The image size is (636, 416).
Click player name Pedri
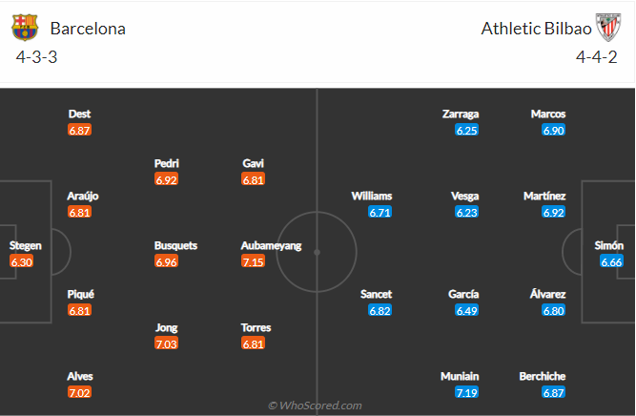[x=167, y=163]
